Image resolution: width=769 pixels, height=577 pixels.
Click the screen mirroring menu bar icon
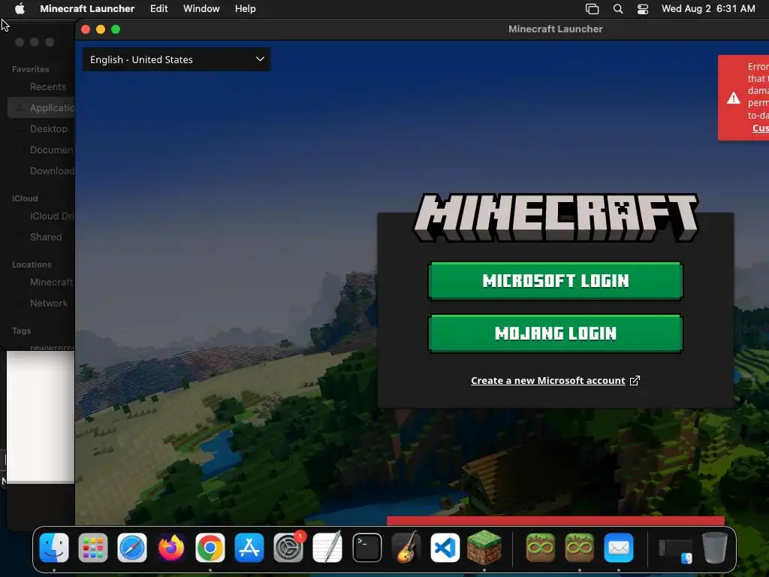coord(592,9)
